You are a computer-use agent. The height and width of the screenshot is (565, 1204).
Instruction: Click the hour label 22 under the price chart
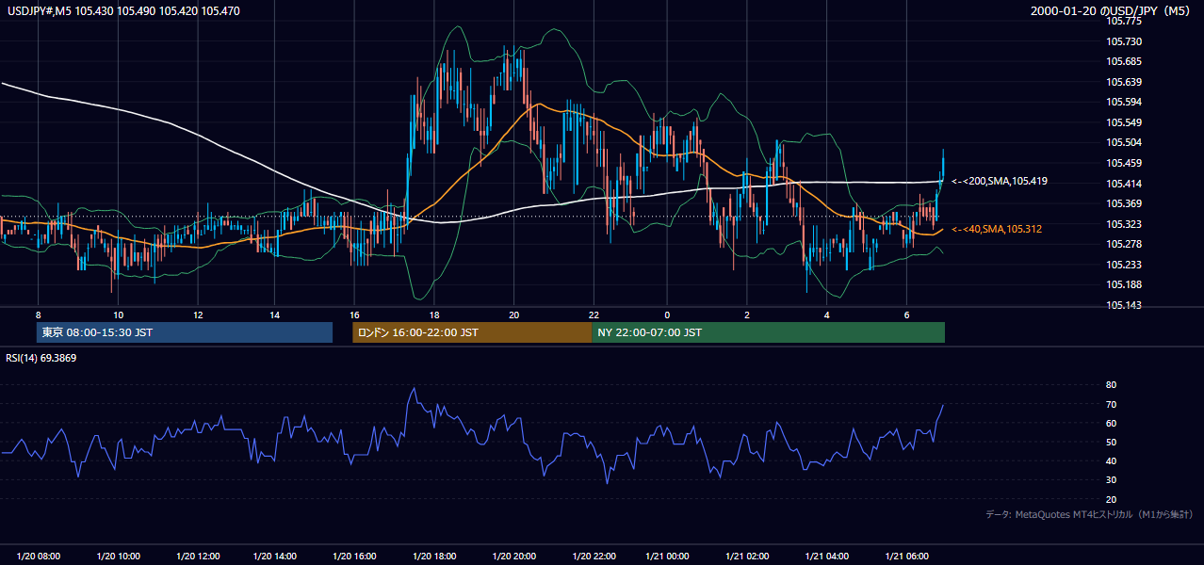click(594, 315)
